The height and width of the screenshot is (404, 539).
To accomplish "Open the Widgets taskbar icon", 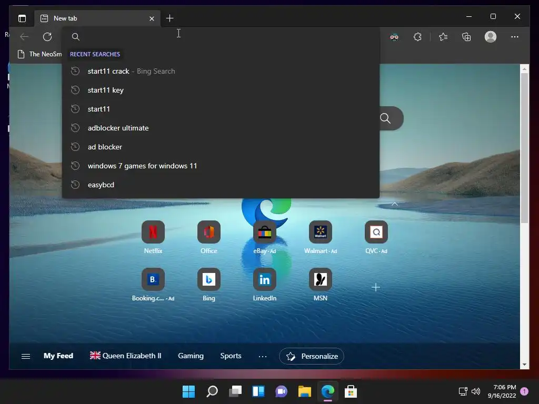I will click(x=258, y=391).
